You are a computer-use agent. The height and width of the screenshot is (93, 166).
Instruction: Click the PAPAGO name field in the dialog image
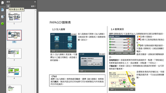[95, 58]
